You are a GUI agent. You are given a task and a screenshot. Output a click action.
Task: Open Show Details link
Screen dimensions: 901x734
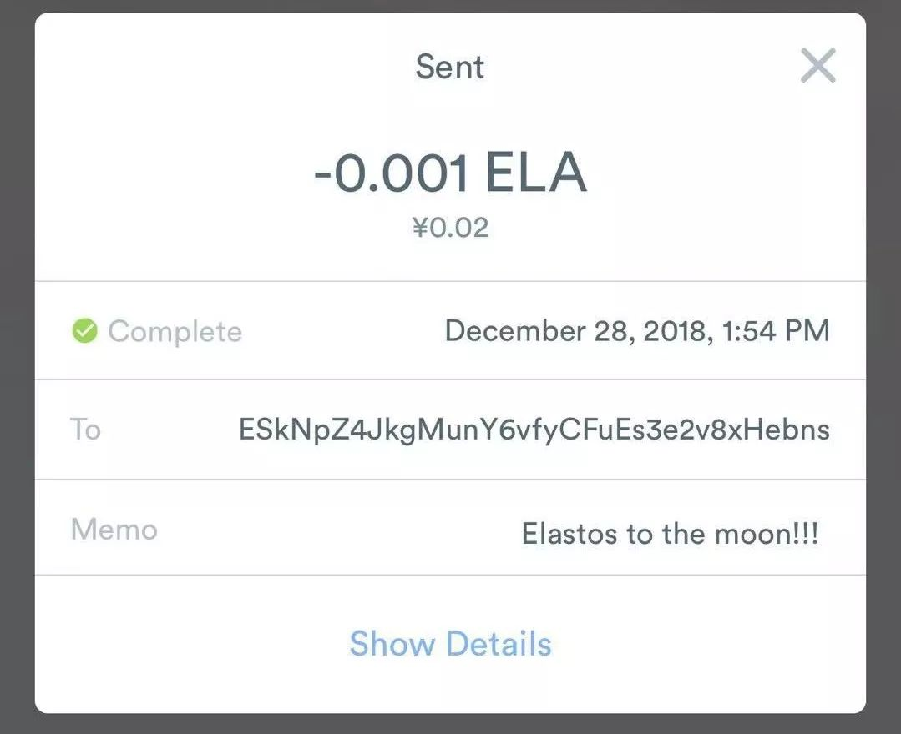[451, 644]
